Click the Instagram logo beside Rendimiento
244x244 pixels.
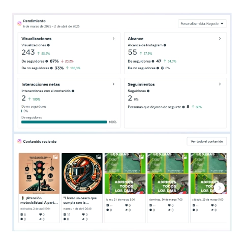click(19, 23)
